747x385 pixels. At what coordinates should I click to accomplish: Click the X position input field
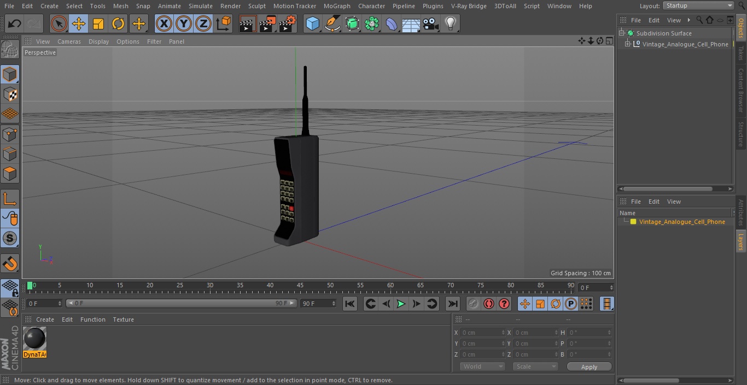(x=483, y=333)
